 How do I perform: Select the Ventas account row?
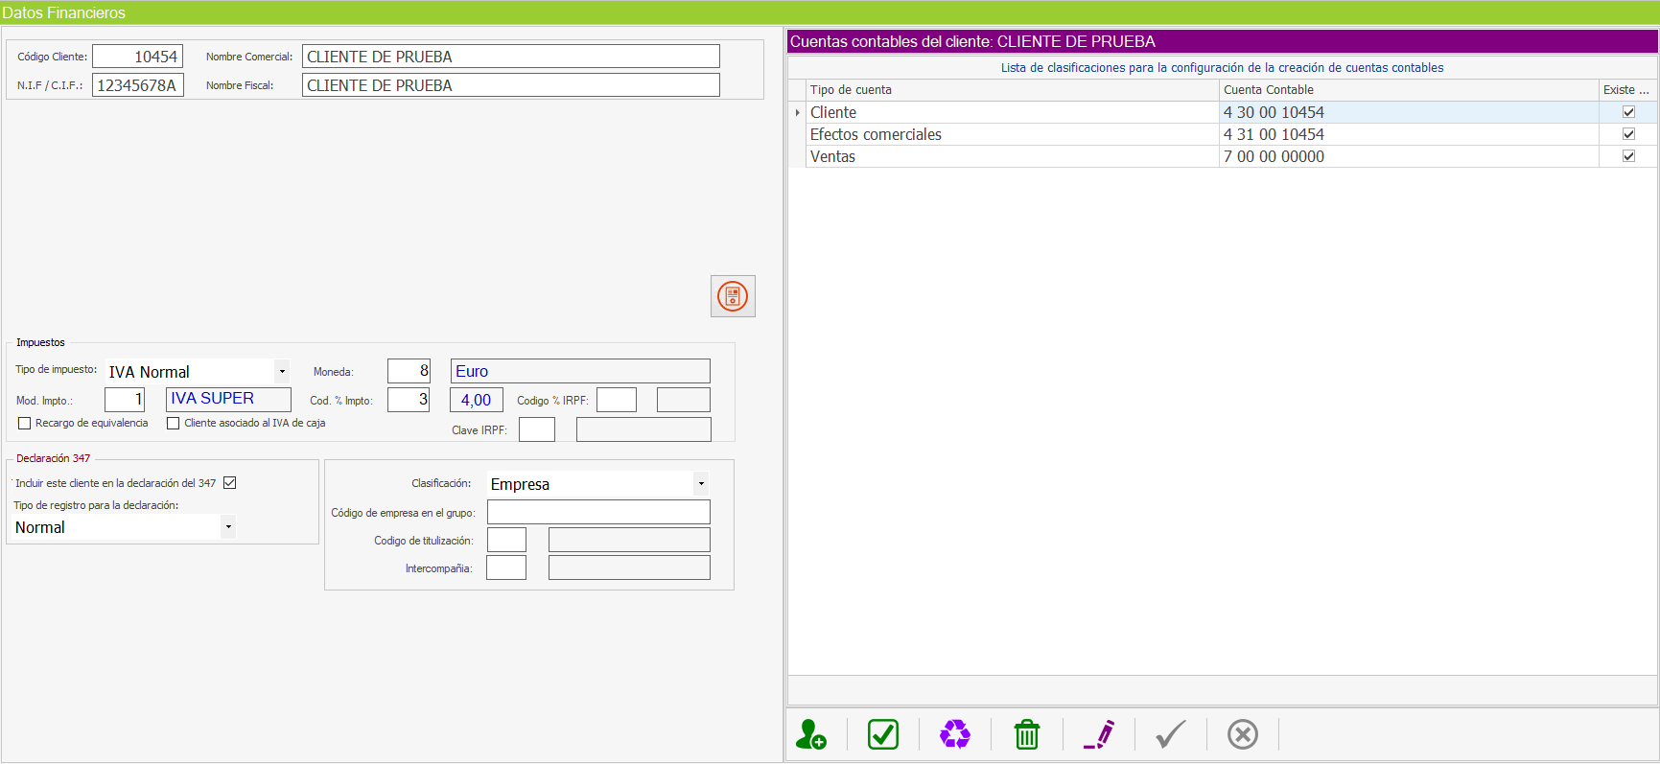click(x=1012, y=157)
